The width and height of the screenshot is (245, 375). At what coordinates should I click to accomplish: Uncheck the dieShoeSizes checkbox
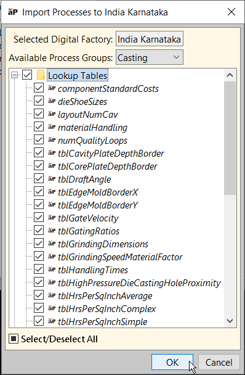coord(39,101)
